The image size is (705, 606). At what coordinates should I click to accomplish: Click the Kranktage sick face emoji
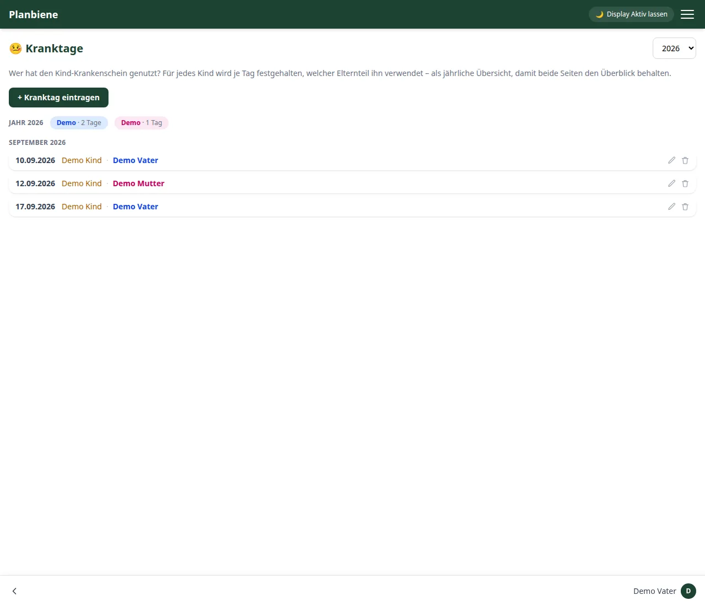(15, 48)
